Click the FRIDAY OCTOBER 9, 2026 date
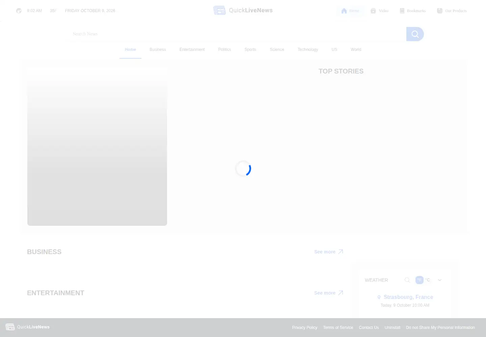 point(90,11)
